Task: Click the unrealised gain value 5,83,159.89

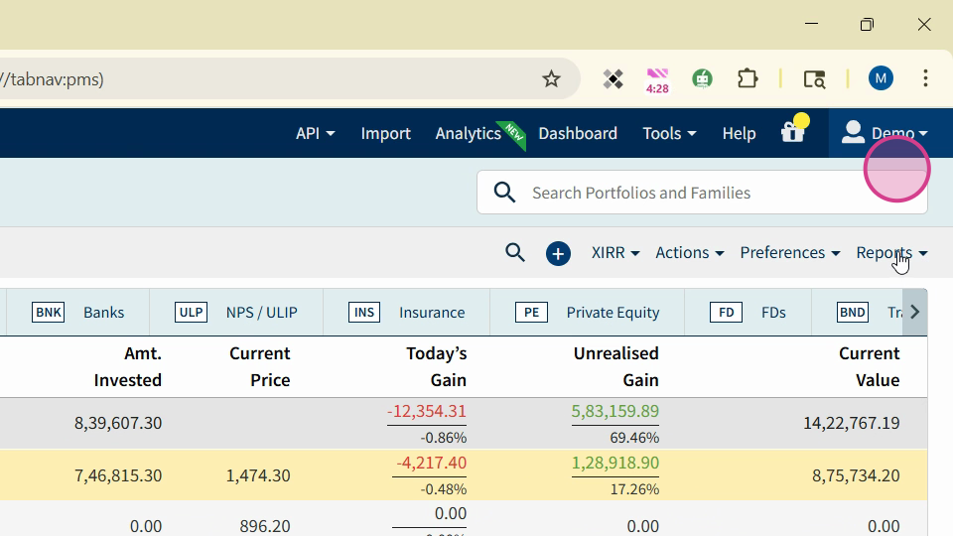Action: (x=615, y=411)
